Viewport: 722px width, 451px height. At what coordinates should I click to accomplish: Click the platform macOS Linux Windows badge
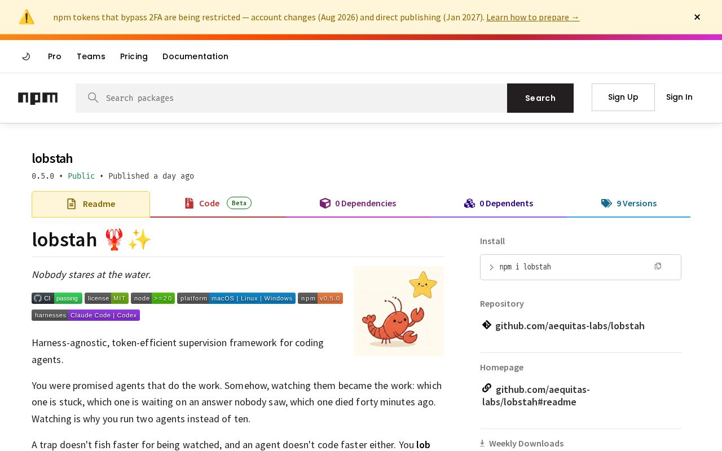coord(236,298)
